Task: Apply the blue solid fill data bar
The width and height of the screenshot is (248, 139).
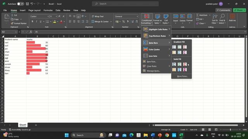Action: click(x=174, y=64)
